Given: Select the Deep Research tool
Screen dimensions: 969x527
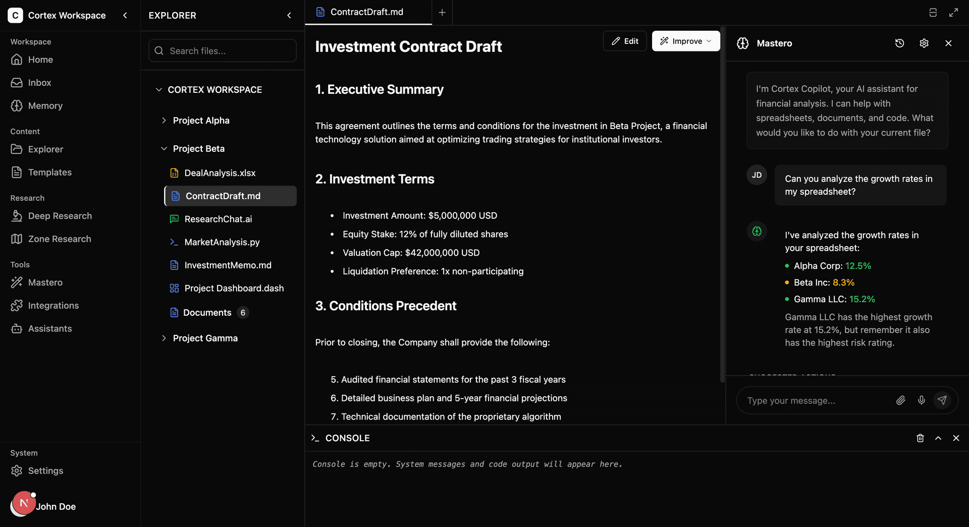Looking at the screenshot, I should pos(59,216).
